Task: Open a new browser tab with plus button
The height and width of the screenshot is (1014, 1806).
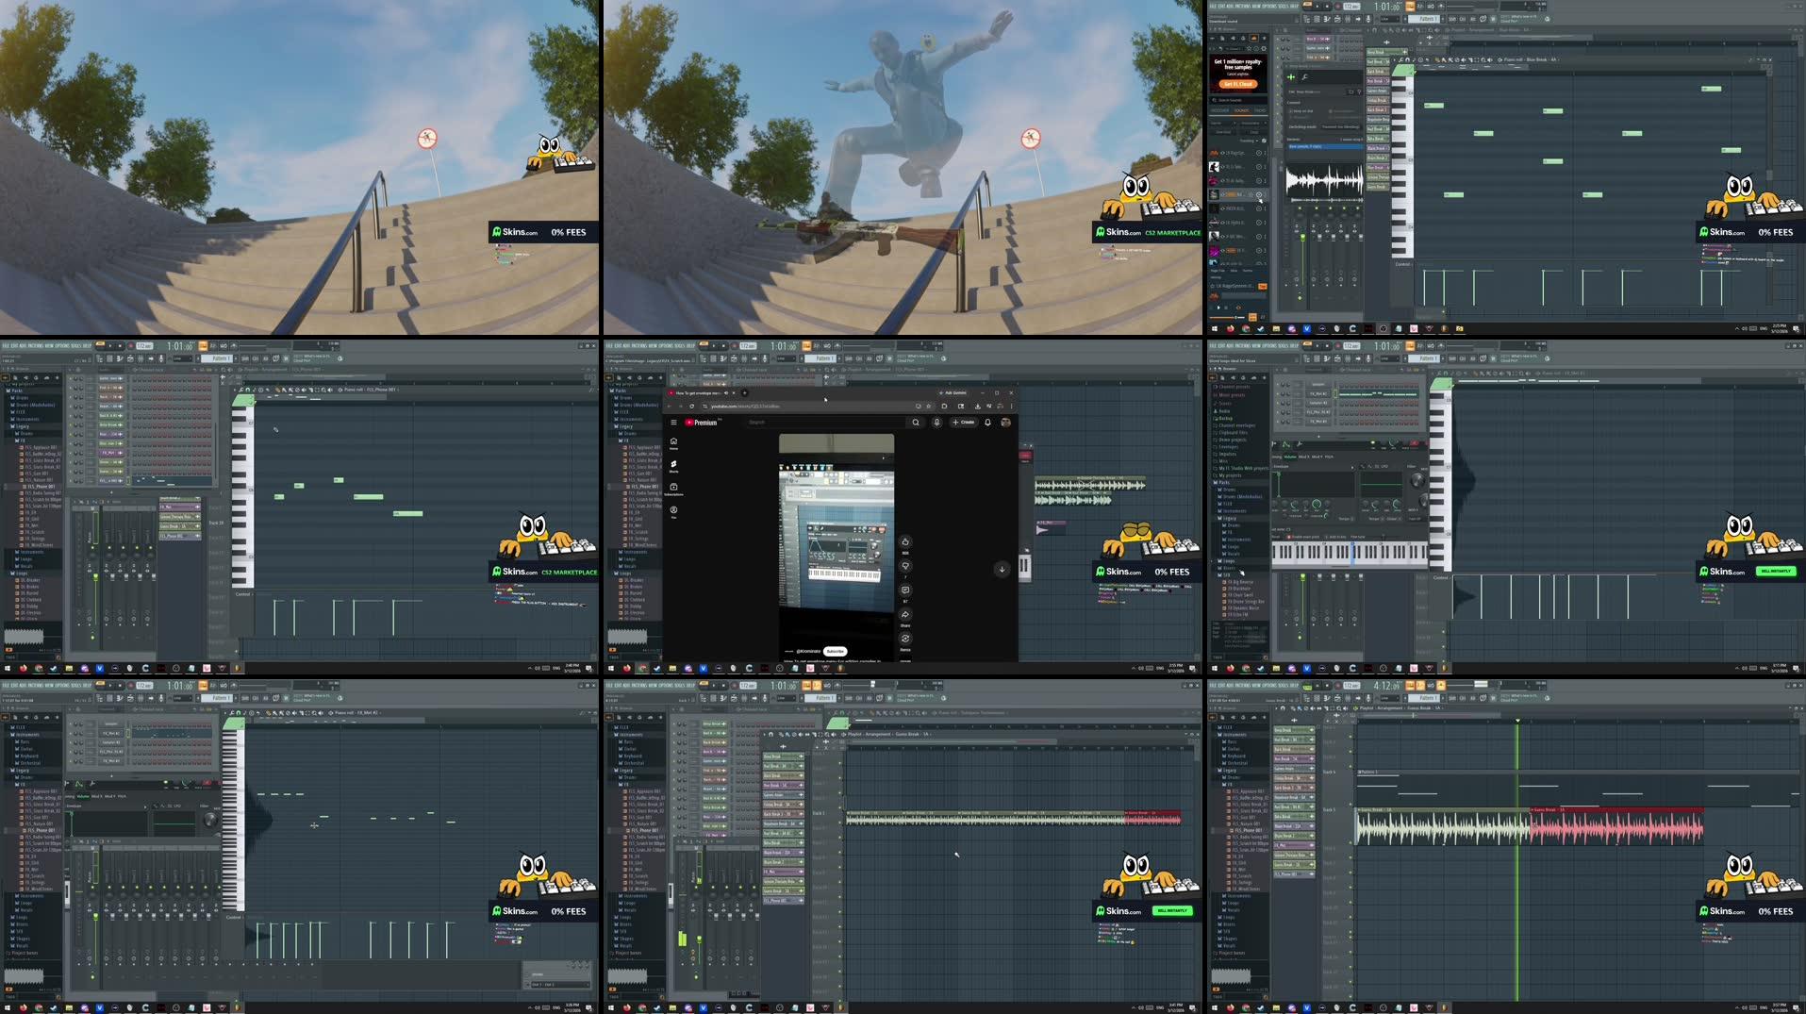Action: click(x=744, y=393)
